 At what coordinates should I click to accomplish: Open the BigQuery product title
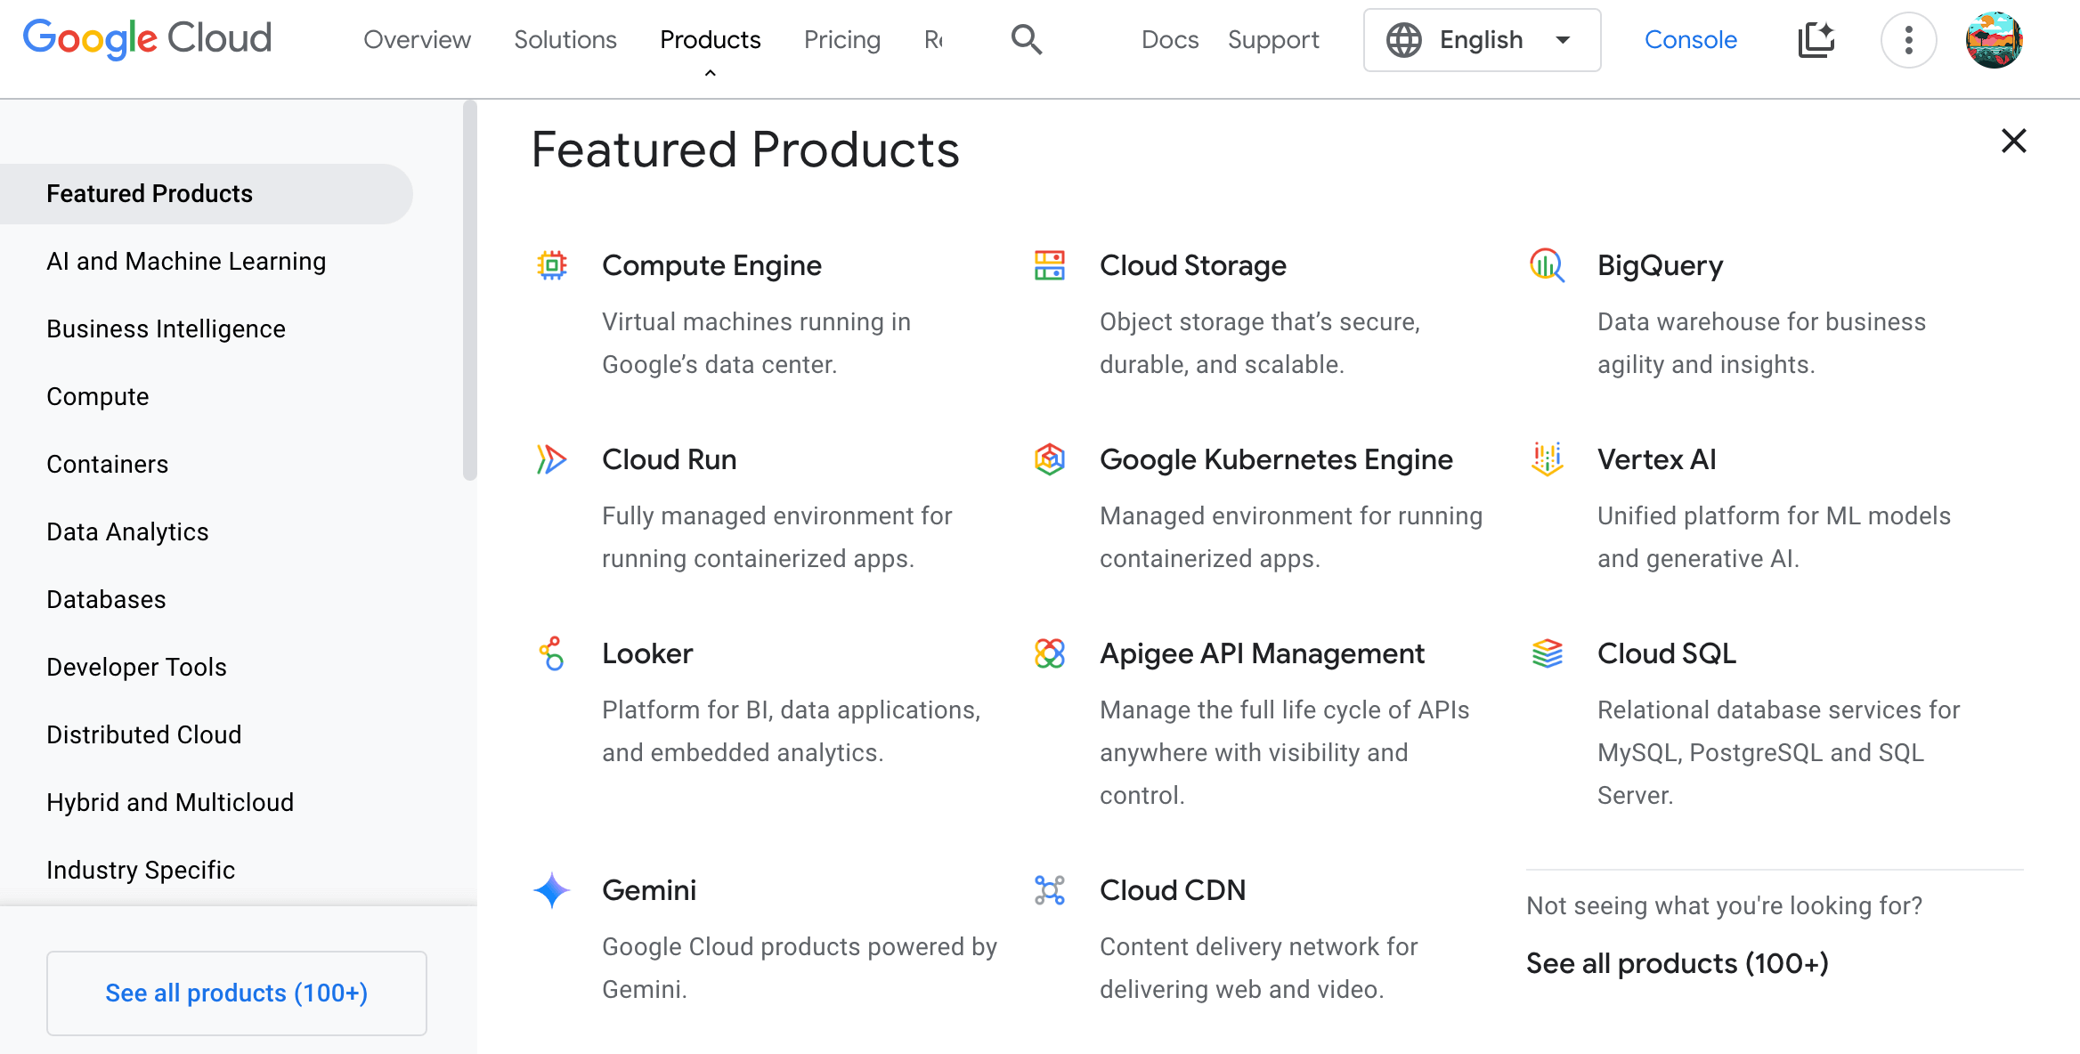[x=1661, y=265]
